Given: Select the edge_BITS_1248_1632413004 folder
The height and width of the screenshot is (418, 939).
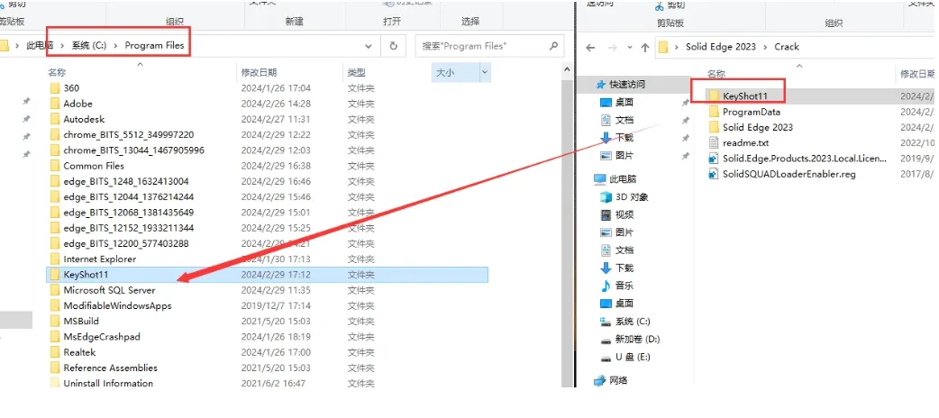Looking at the screenshot, I should coord(269,181).
